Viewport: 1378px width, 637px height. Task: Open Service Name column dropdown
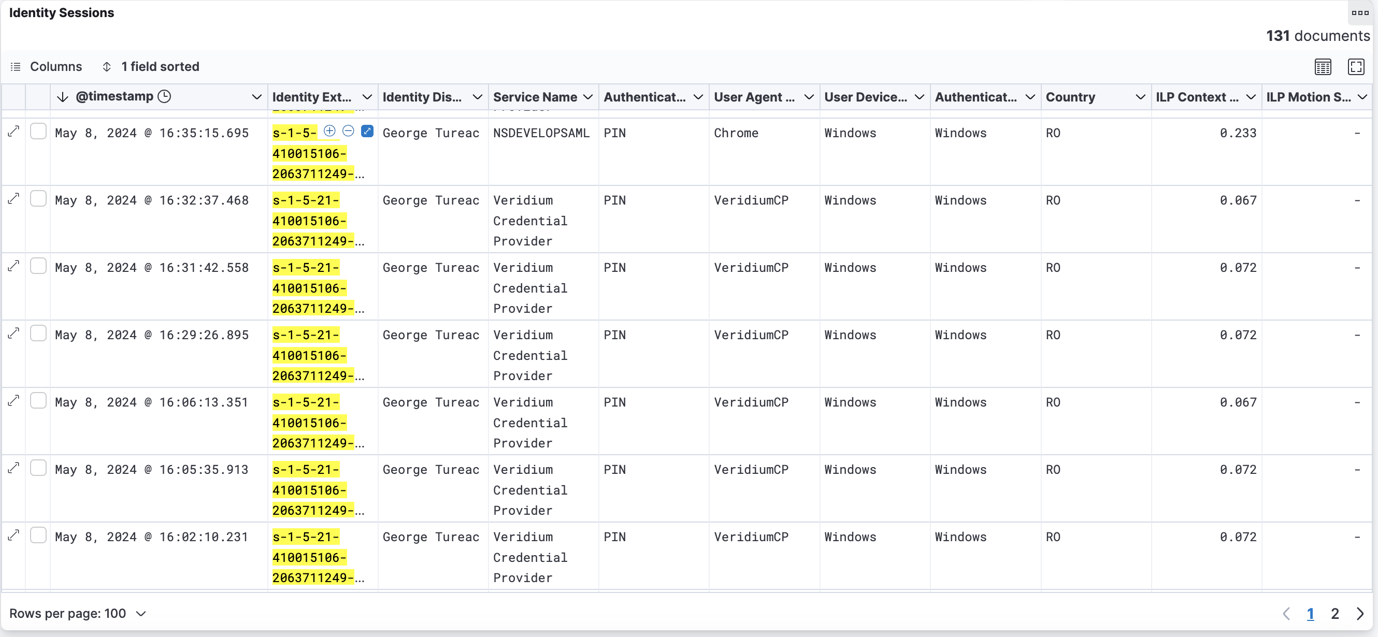588,97
